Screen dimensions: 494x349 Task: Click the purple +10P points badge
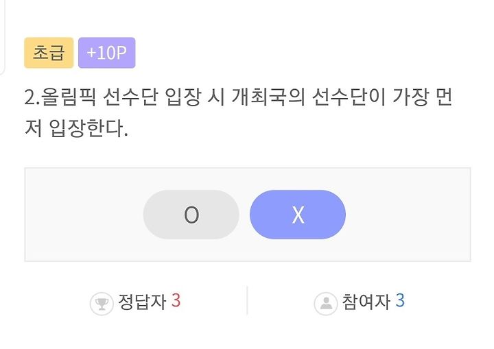click(107, 53)
